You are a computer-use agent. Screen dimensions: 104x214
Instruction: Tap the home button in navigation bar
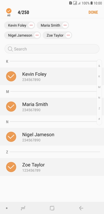click(x=52, y=208)
